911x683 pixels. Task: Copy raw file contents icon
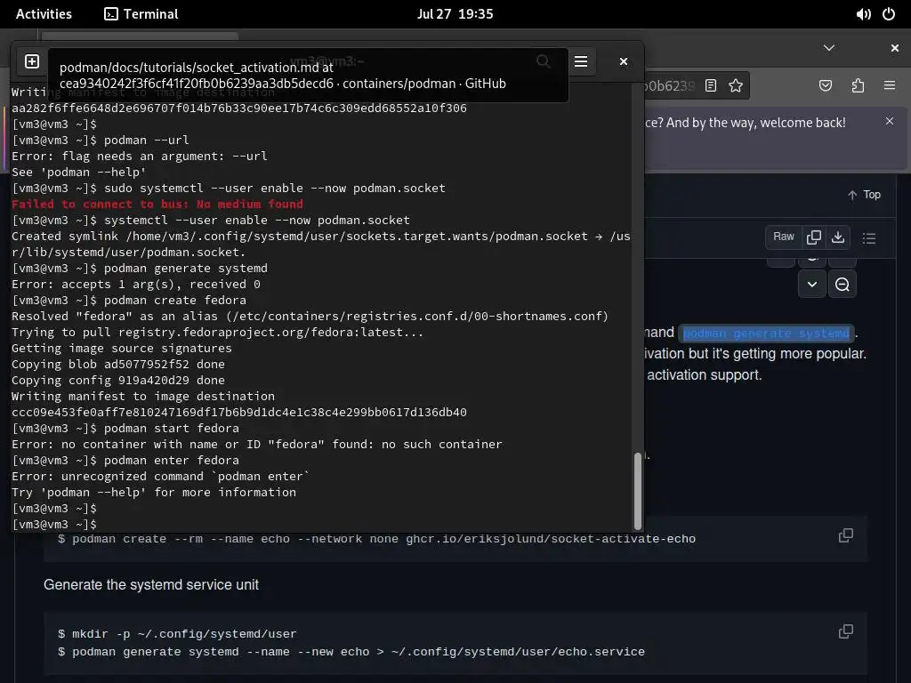pos(813,237)
